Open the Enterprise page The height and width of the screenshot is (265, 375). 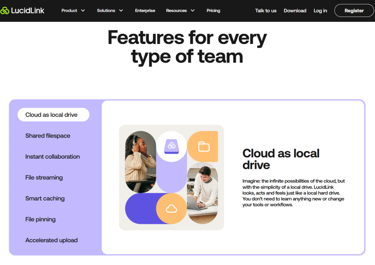click(145, 11)
